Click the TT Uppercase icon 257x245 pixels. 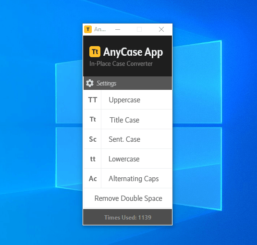pyautogui.click(x=93, y=100)
